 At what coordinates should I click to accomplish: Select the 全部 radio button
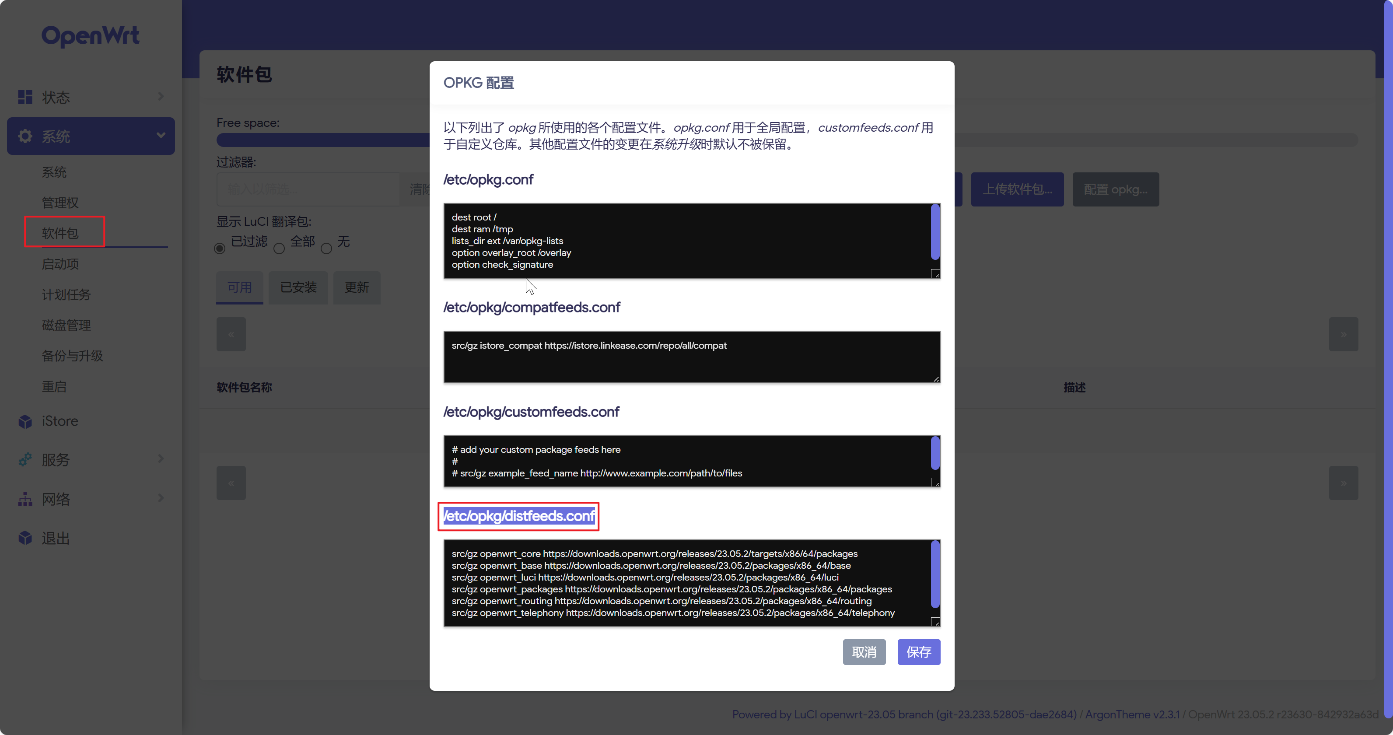click(x=279, y=248)
